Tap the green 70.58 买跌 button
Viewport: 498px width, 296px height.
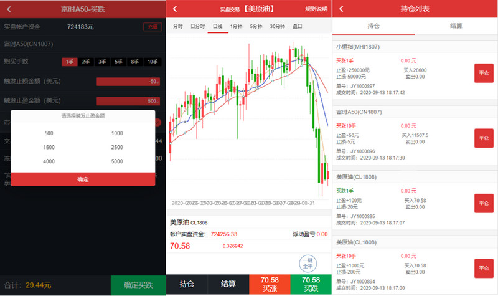pos(311,284)
